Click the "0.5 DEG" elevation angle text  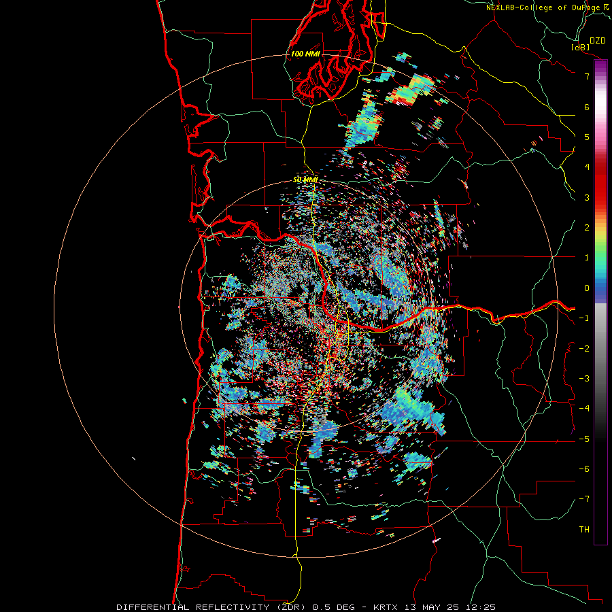pos(334,607)
